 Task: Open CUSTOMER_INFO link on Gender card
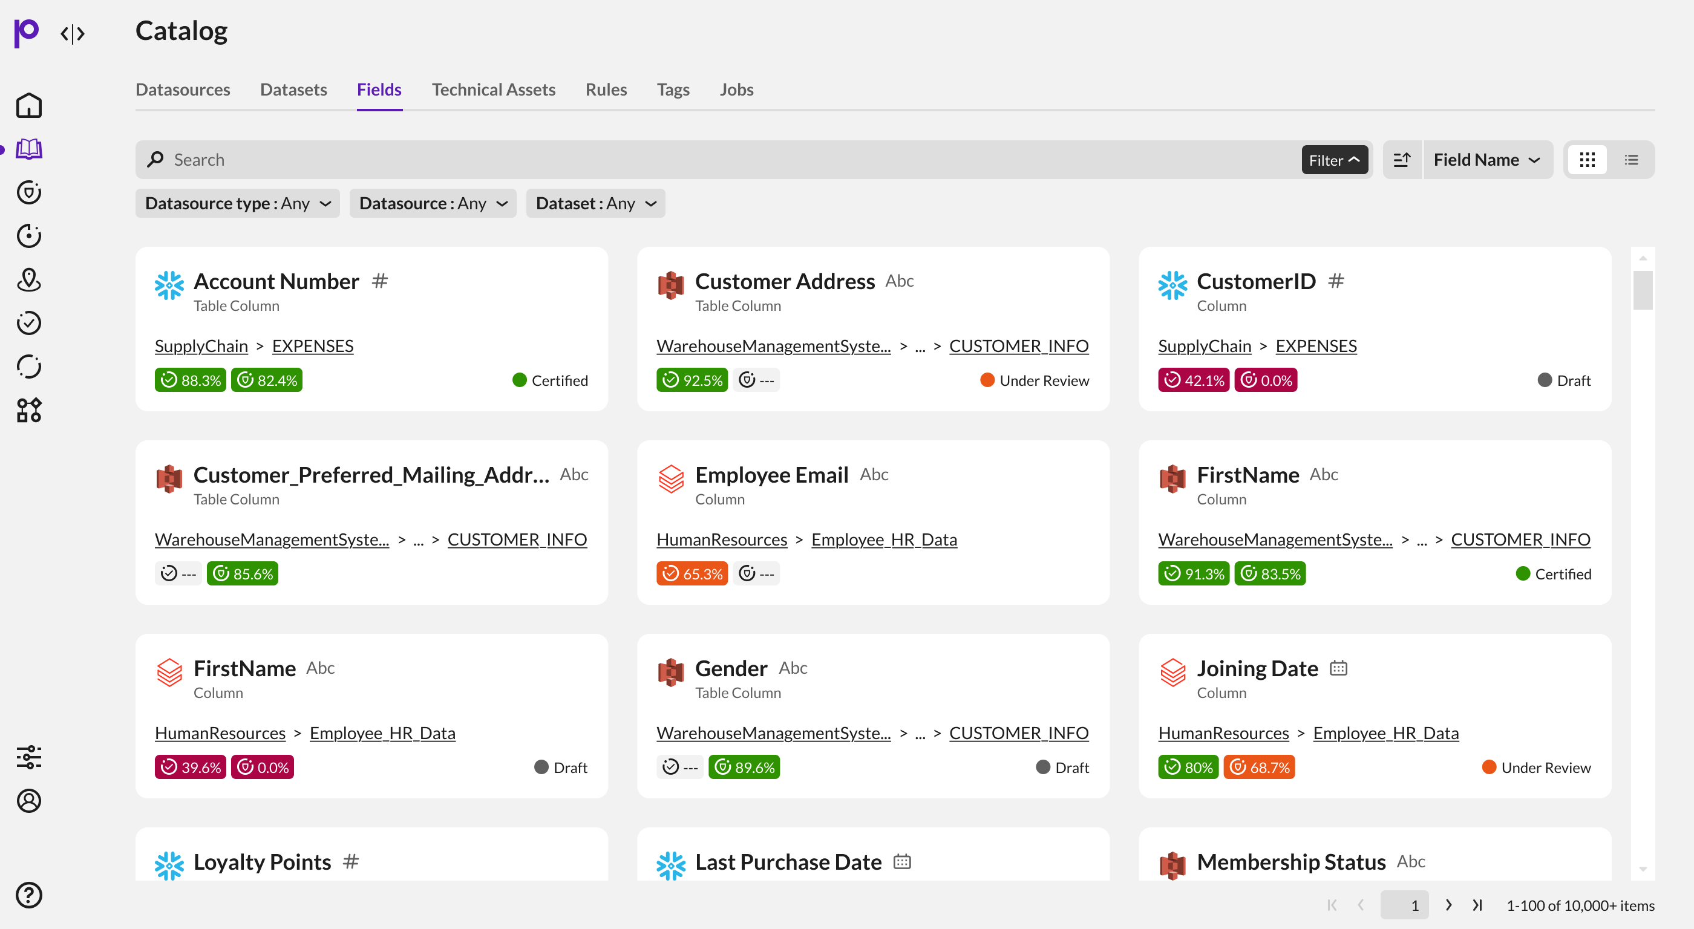click(1019, 732)
